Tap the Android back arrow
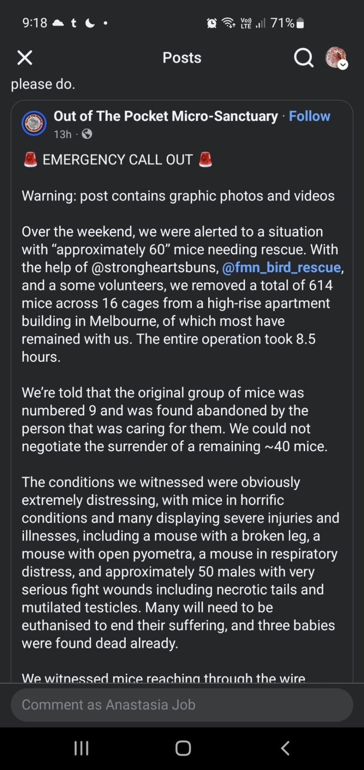This screenshot has width=364, height=770. (285, 748)
